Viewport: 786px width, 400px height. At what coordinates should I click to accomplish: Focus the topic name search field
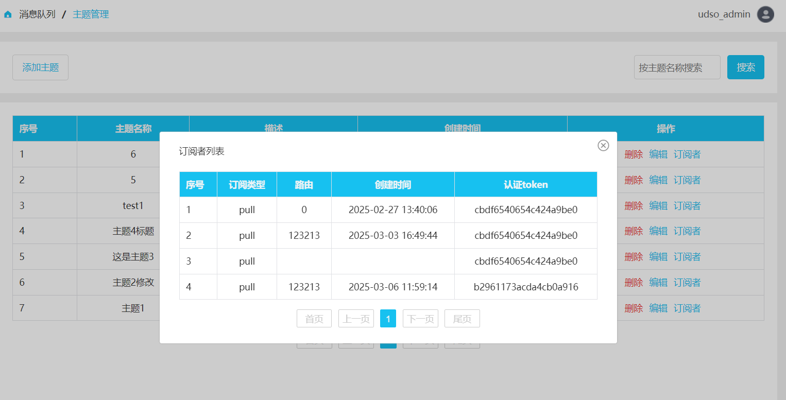(x=676, y=67)
